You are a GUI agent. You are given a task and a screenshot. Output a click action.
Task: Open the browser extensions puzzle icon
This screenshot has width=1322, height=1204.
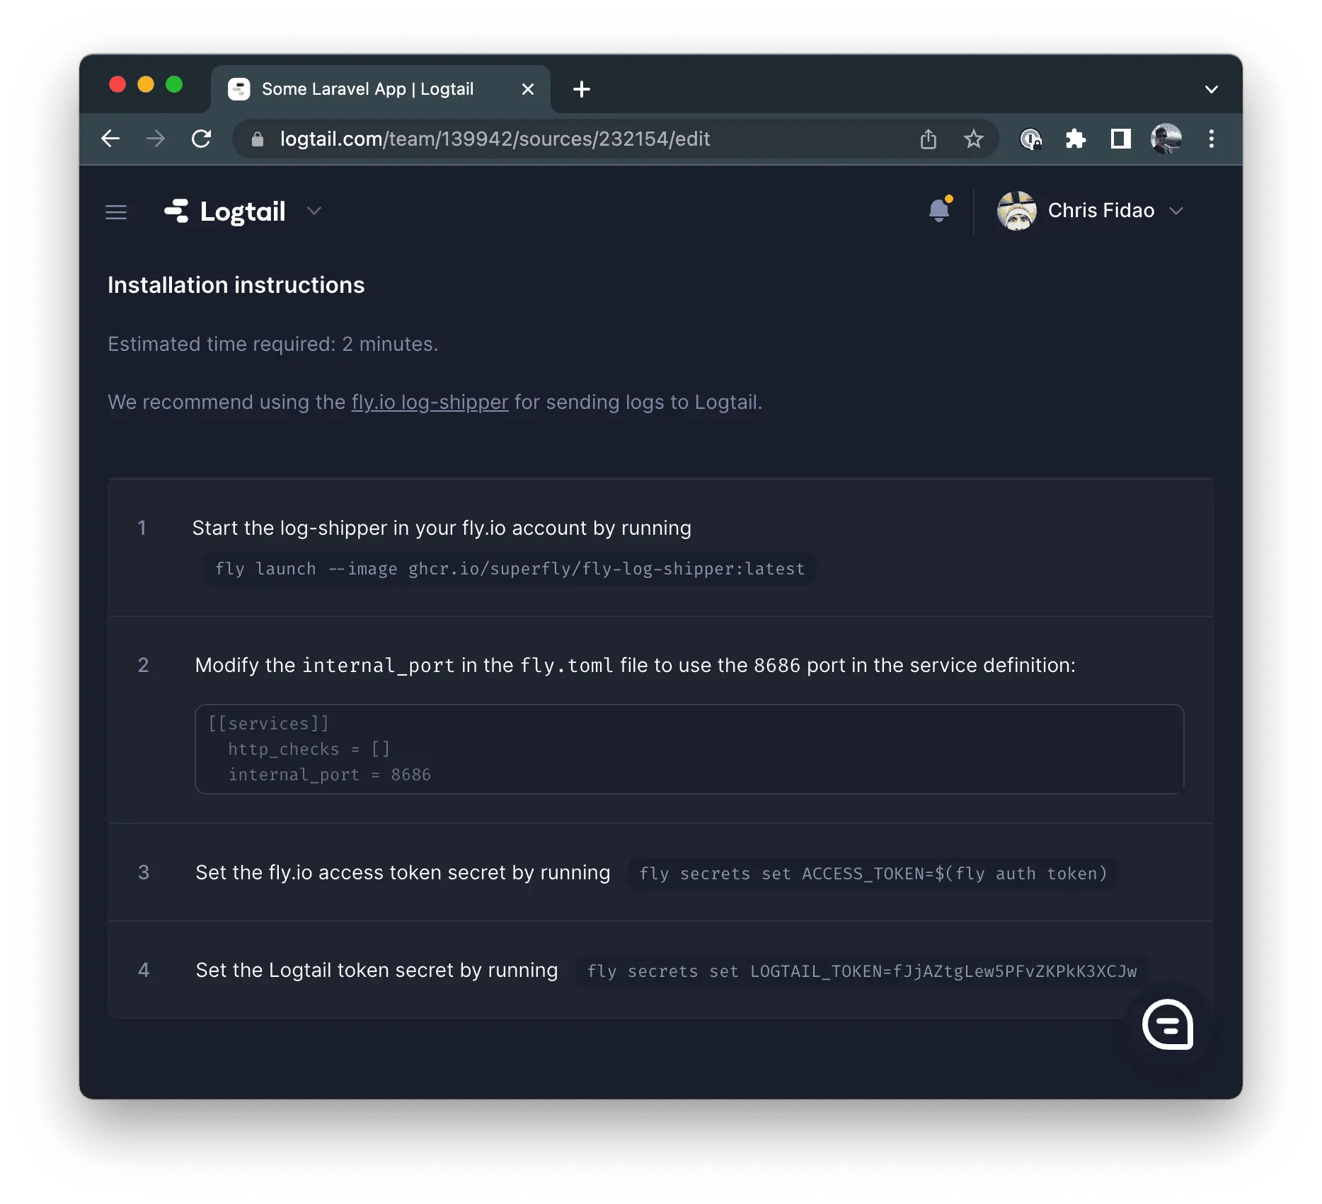tap(1075, 139)
